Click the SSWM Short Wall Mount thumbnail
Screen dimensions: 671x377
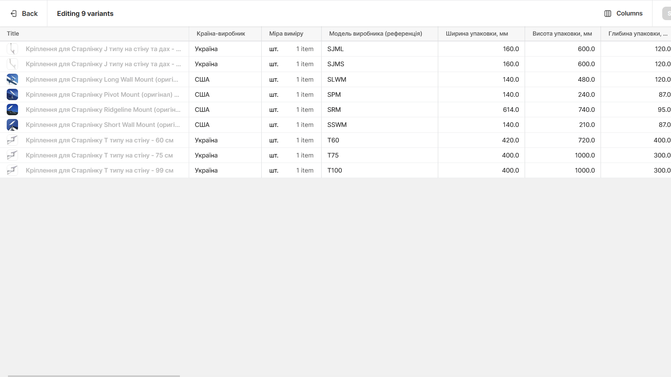pos(12,124)
